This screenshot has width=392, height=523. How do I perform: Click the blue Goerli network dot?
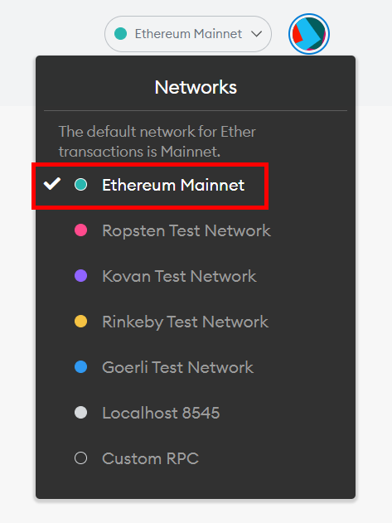pos(80,367)
